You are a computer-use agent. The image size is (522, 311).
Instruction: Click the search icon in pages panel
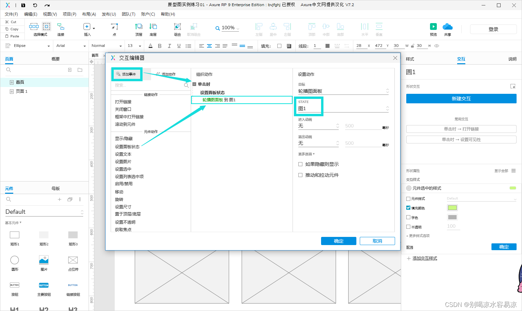[9, 70]
